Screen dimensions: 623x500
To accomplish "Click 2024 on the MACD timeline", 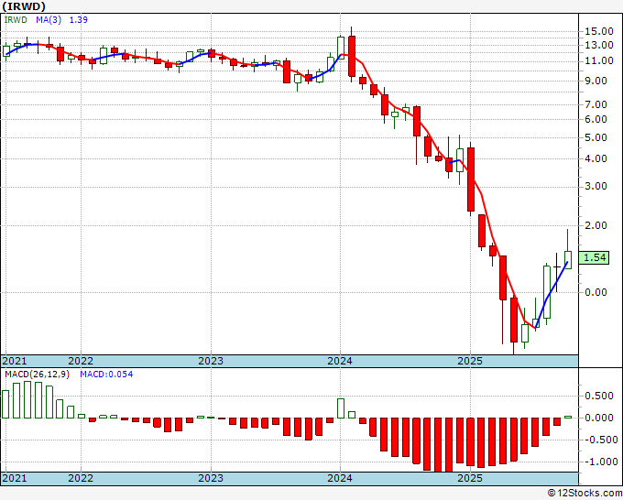I will point(340,478).
